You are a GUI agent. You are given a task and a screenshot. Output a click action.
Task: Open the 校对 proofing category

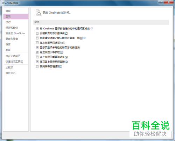click(x=16, y=22)
